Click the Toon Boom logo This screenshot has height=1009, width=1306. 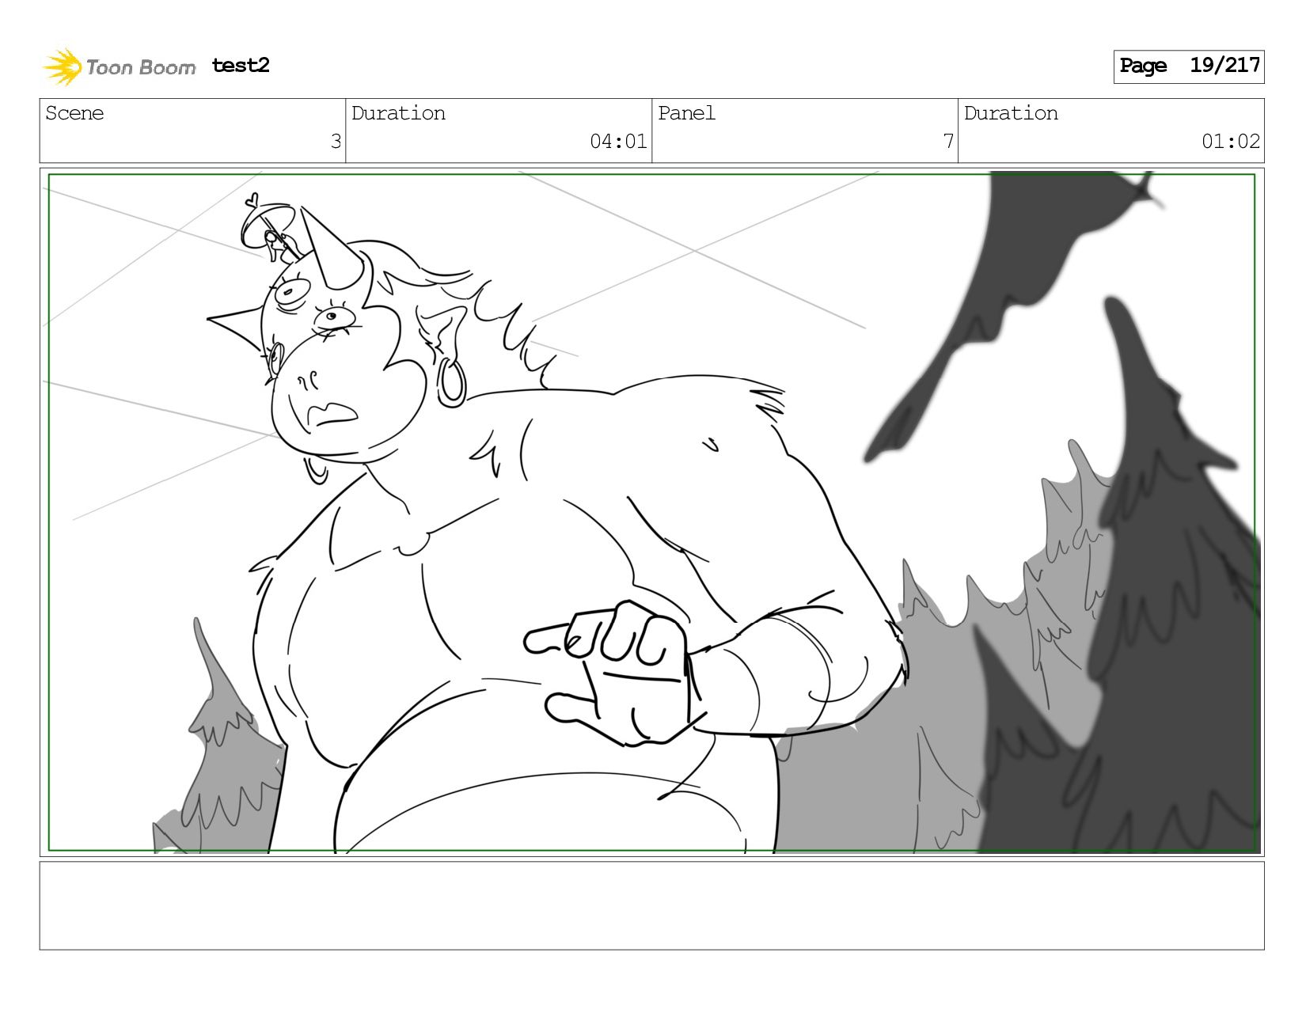pos(119,66)
